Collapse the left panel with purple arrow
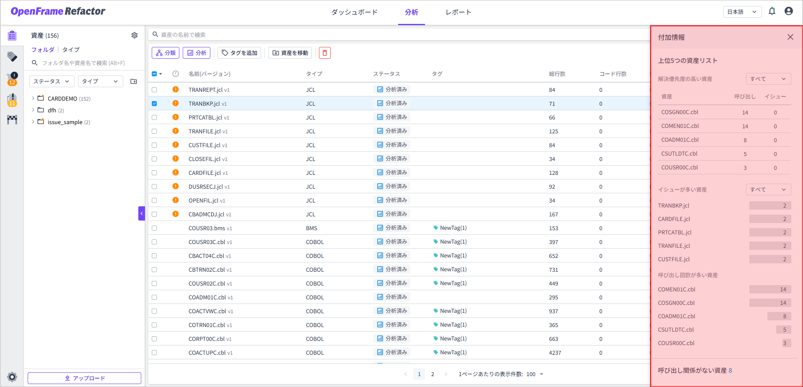Screen dimensions: 803x387 tap(142, 213)
